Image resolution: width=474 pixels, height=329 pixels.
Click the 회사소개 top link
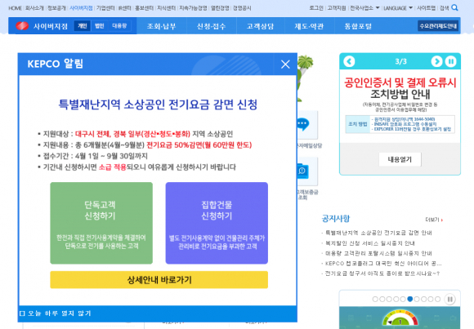click(34, 8)
